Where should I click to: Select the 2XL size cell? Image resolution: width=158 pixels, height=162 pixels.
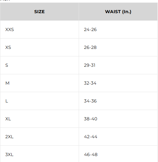tap(39, 137)
